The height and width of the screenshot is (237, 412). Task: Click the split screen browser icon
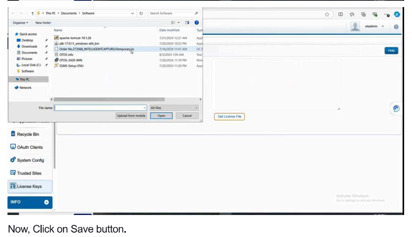coord(340,15)
